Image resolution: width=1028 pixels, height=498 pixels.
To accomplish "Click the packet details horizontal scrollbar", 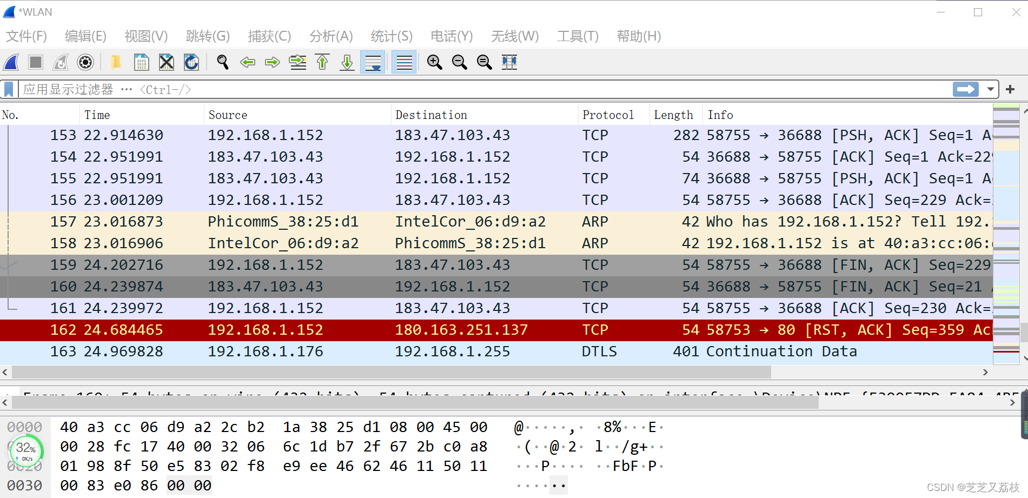I will coord(415,402).
